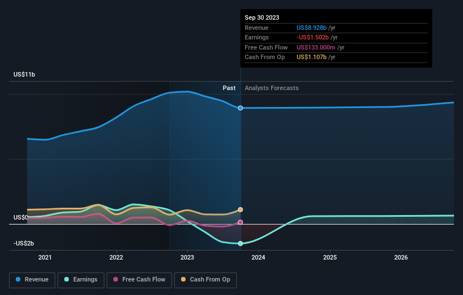The height and width of the screenshot is (295, 463).
Task: Click the teal Earnings data point marker
Action: (x=240, y=243)
